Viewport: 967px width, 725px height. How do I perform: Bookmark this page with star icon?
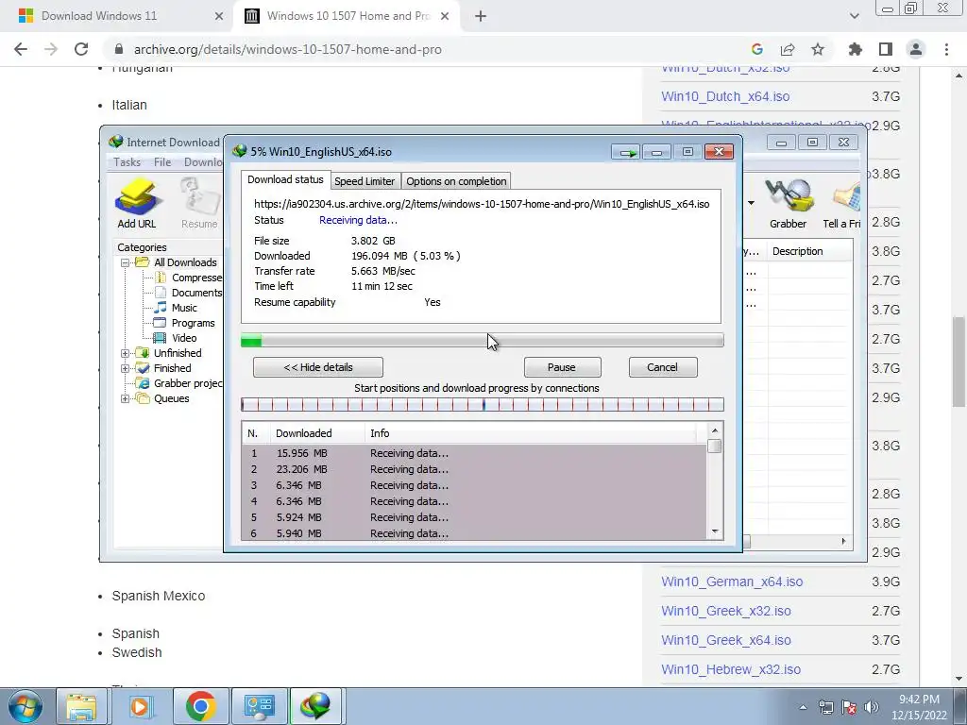(818, 49)
